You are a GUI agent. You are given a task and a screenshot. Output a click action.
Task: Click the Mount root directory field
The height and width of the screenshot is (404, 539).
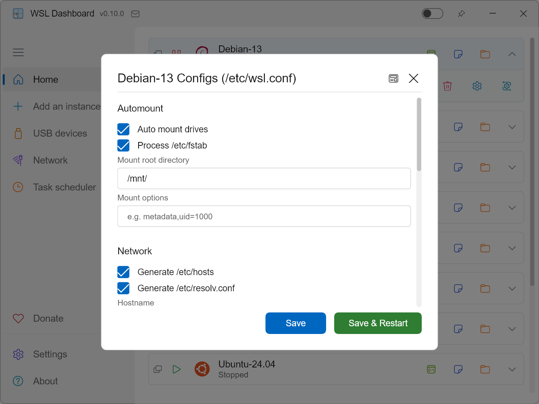(264, 179)
